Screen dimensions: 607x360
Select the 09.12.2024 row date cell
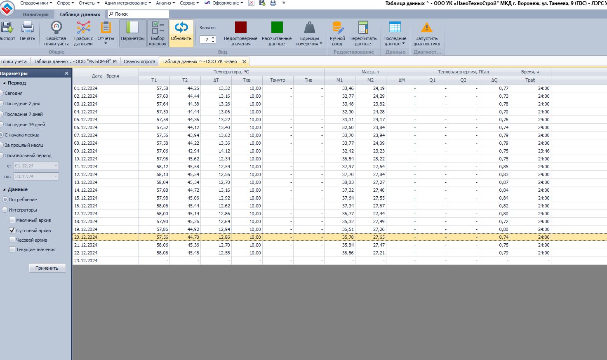[x=106, y=151]
